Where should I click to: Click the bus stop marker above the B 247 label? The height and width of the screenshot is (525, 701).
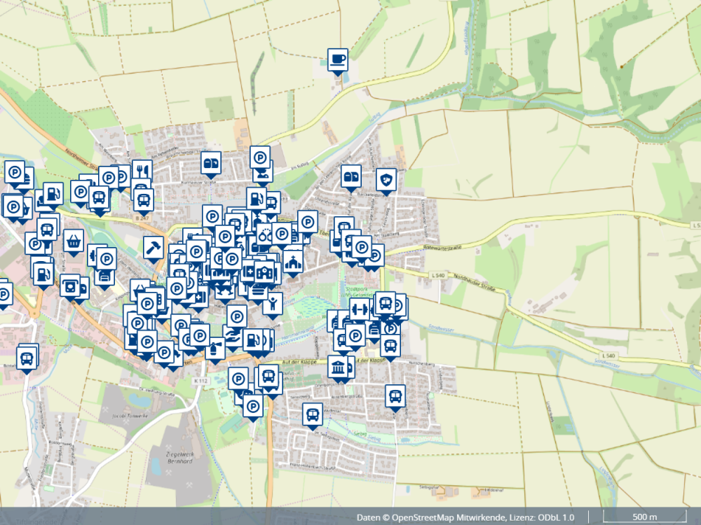point(144,199)
